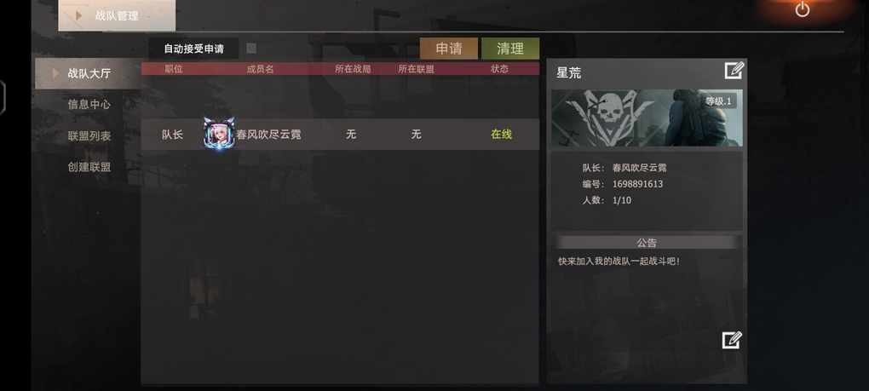Click the 清理 button

[510, 49]
